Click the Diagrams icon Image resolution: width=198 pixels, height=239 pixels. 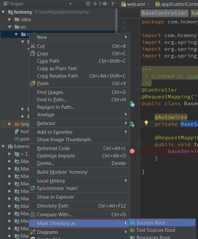point(33,232)
